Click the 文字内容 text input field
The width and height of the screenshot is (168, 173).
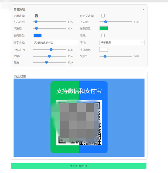55,43
